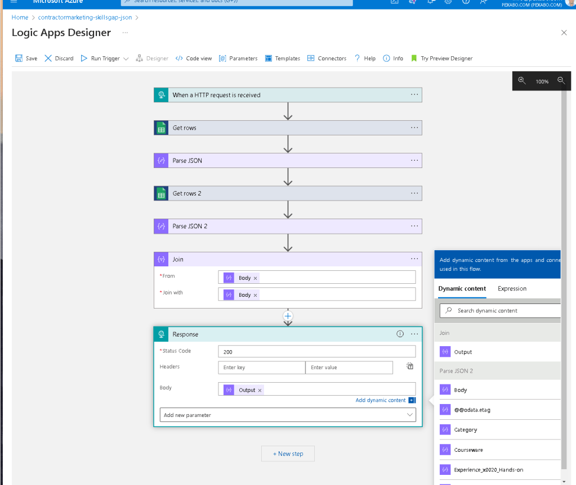Click the Headers Enter key field
Image resolution: width=576 pixels, height=485 pixels.
click(x=262, y=368)
